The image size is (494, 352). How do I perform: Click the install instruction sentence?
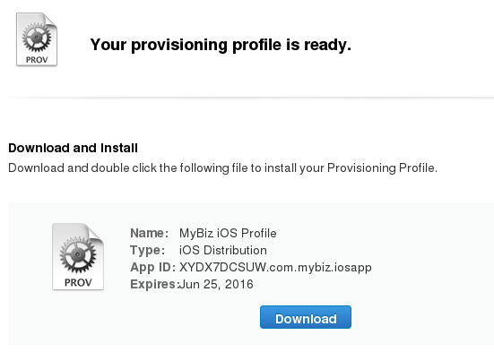pos(222,168)
